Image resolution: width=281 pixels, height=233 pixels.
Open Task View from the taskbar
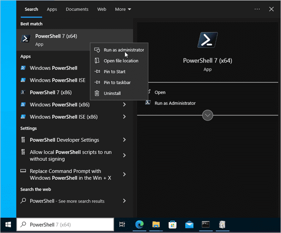click(122, 225)
